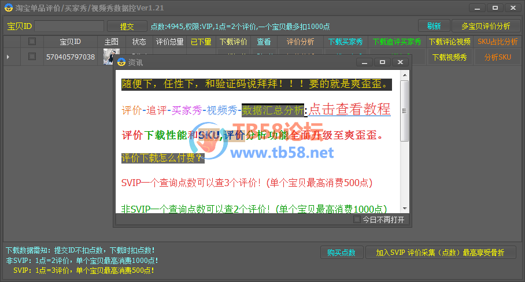Click the 非SVIP一个查询点数 green line in popup
Viewport: 525px width, 282px height.
tap(254, 209)
